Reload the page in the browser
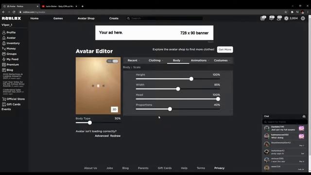Screen dimensions: 311x175 coord(14,12)
